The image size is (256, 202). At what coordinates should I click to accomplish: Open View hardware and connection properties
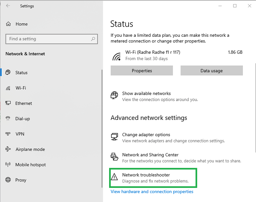(x=152, y=192)
